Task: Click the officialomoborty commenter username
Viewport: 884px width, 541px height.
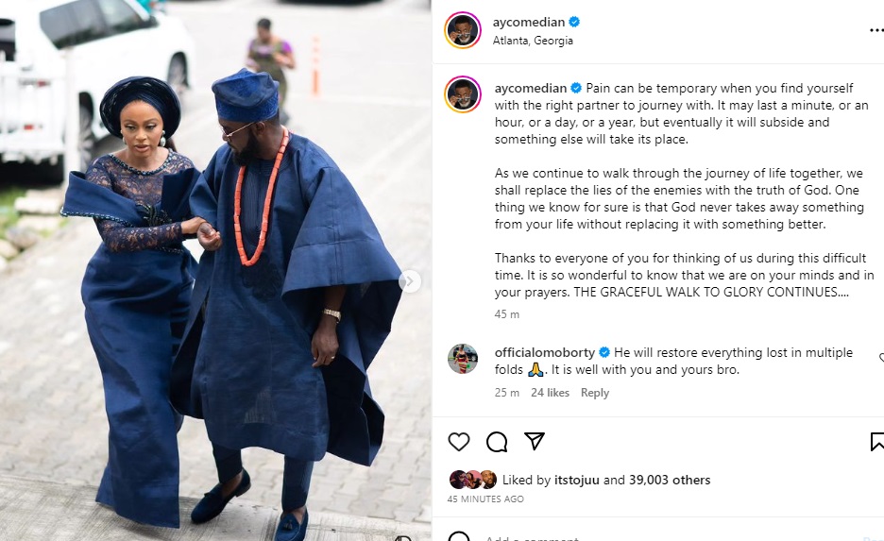Action: [544, 352]
